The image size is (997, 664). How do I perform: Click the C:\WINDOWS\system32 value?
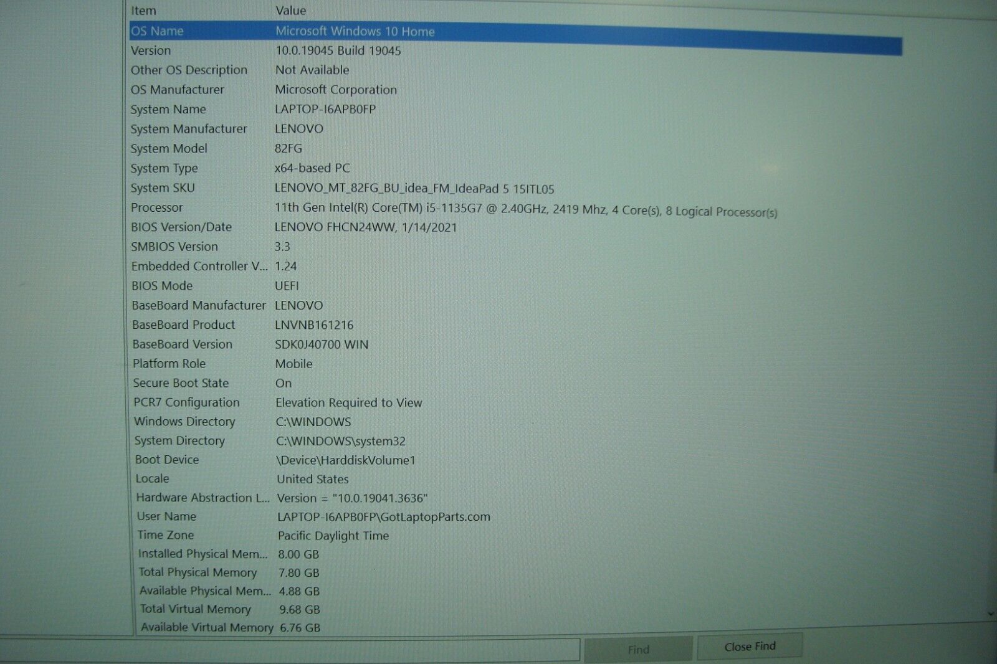(341, 441)
